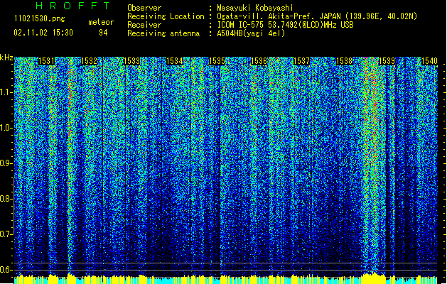Viewport: 447px width, 284px height.
Task: Click the 1532 time marker
Action: pyautogui.click(x=90, y=61)
